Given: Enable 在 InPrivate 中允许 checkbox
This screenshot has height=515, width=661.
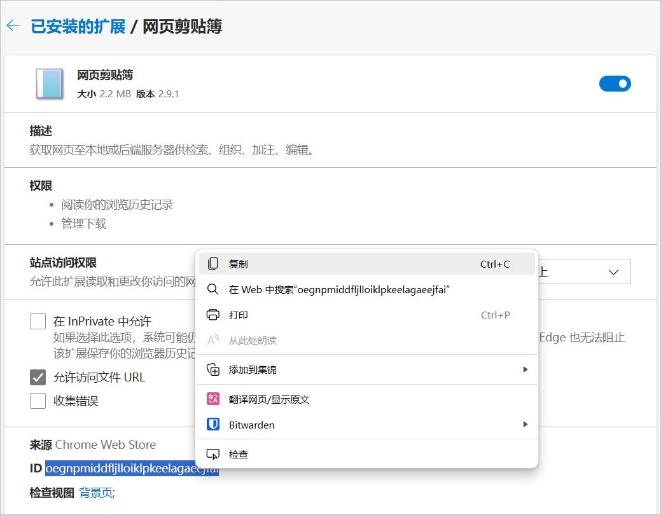Looking at the screenshot, I should coord(38,321).
